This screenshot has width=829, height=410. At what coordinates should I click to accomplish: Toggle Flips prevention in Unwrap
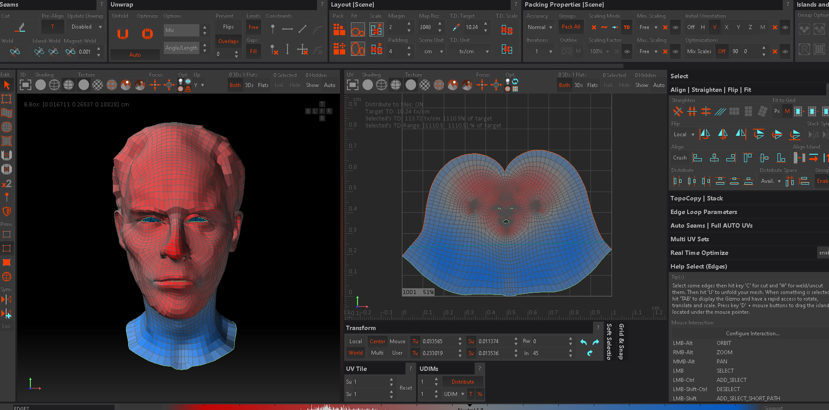[228, 27]
